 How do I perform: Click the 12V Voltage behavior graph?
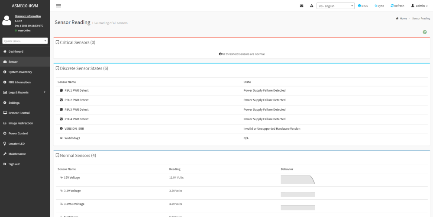click(298, 179)
